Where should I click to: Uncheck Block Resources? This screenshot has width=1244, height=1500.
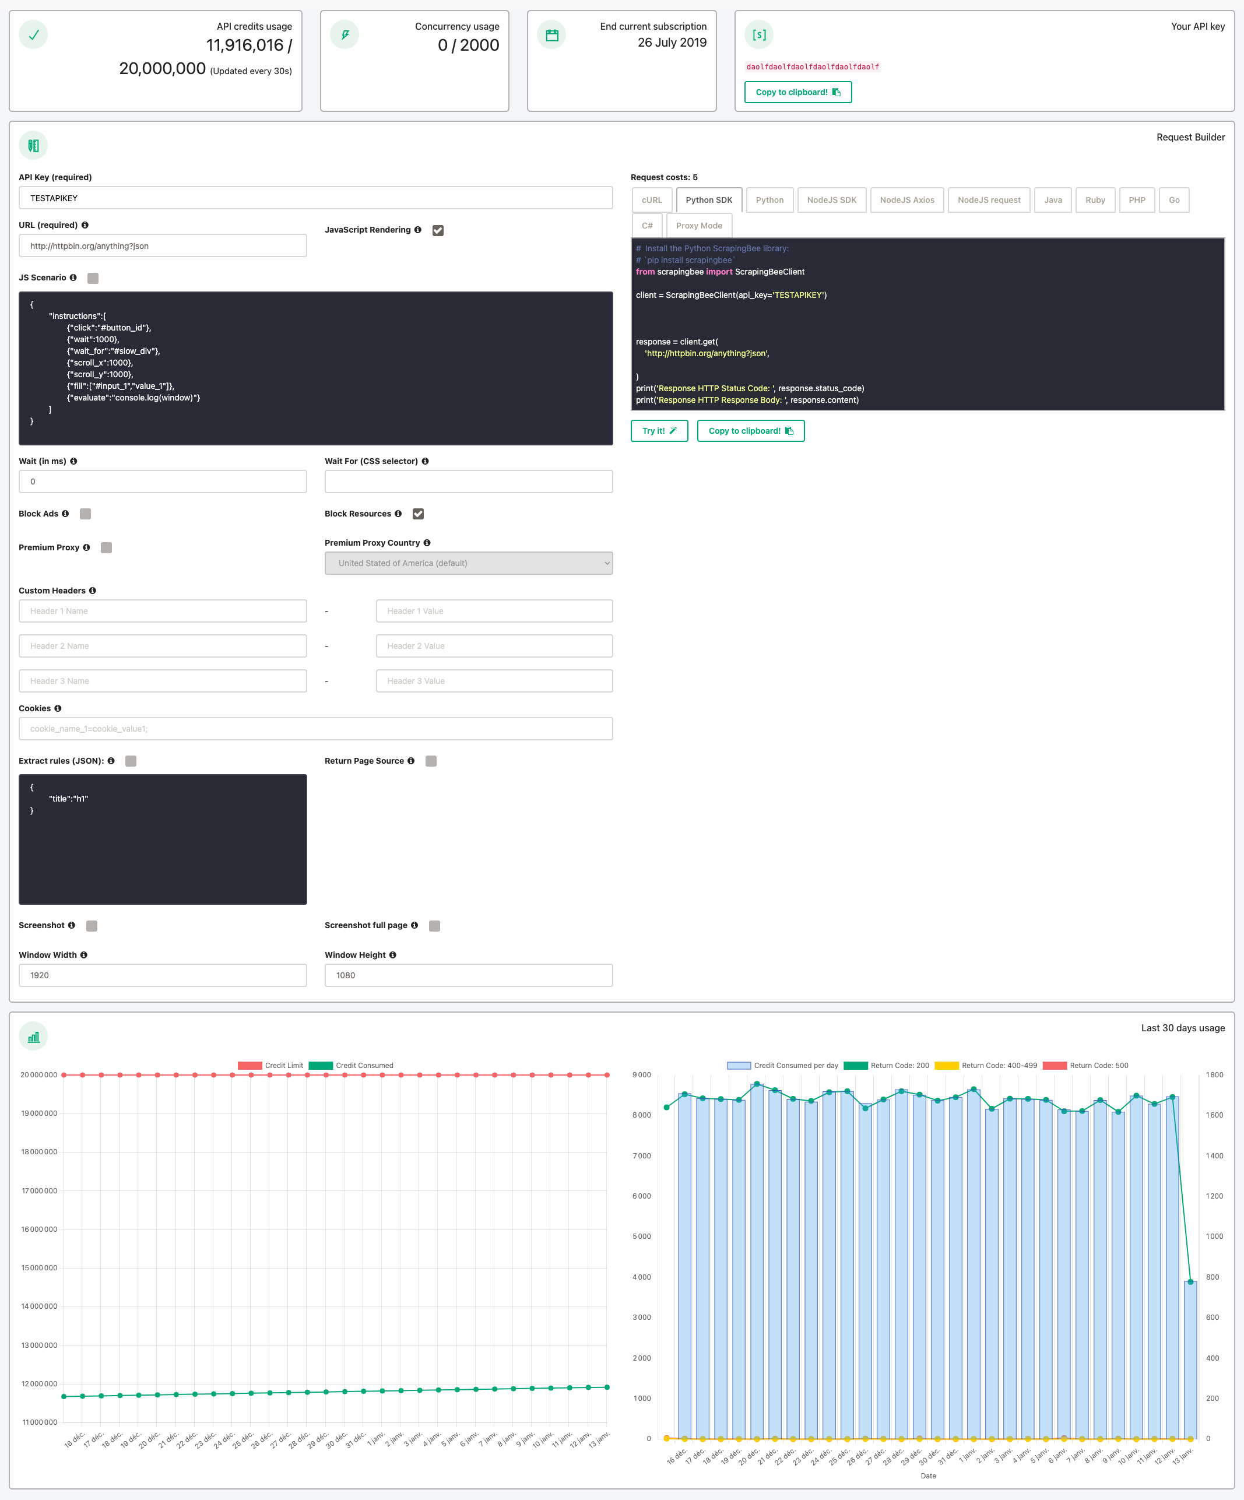coord(419,514)
